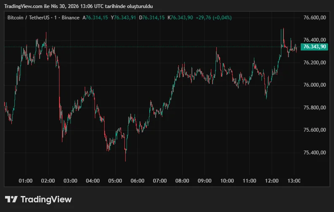
Task: Click the 02:00 time axis label
Action: [x=48, y=181]
